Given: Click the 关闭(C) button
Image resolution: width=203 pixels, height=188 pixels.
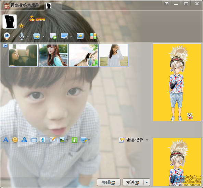Looking at the screenshot, I should click(x=109, y=183).
